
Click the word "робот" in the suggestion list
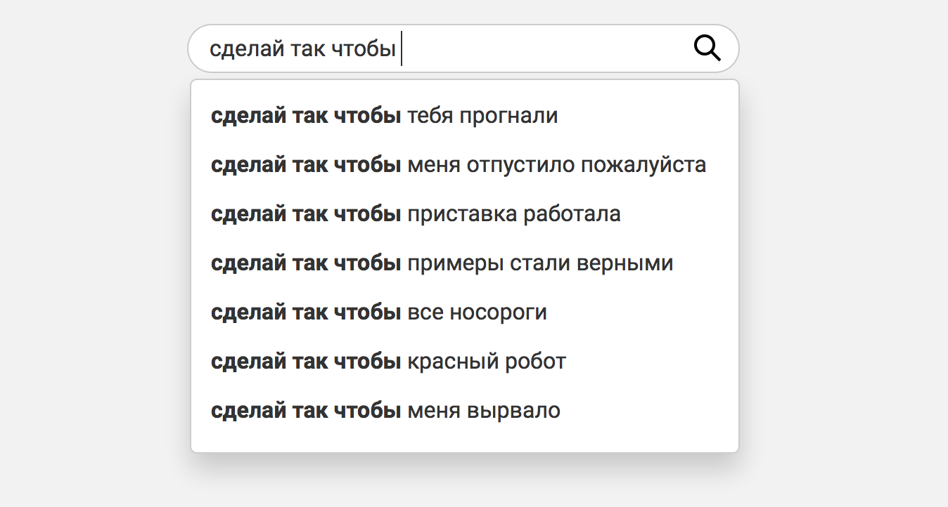[534, 362]
